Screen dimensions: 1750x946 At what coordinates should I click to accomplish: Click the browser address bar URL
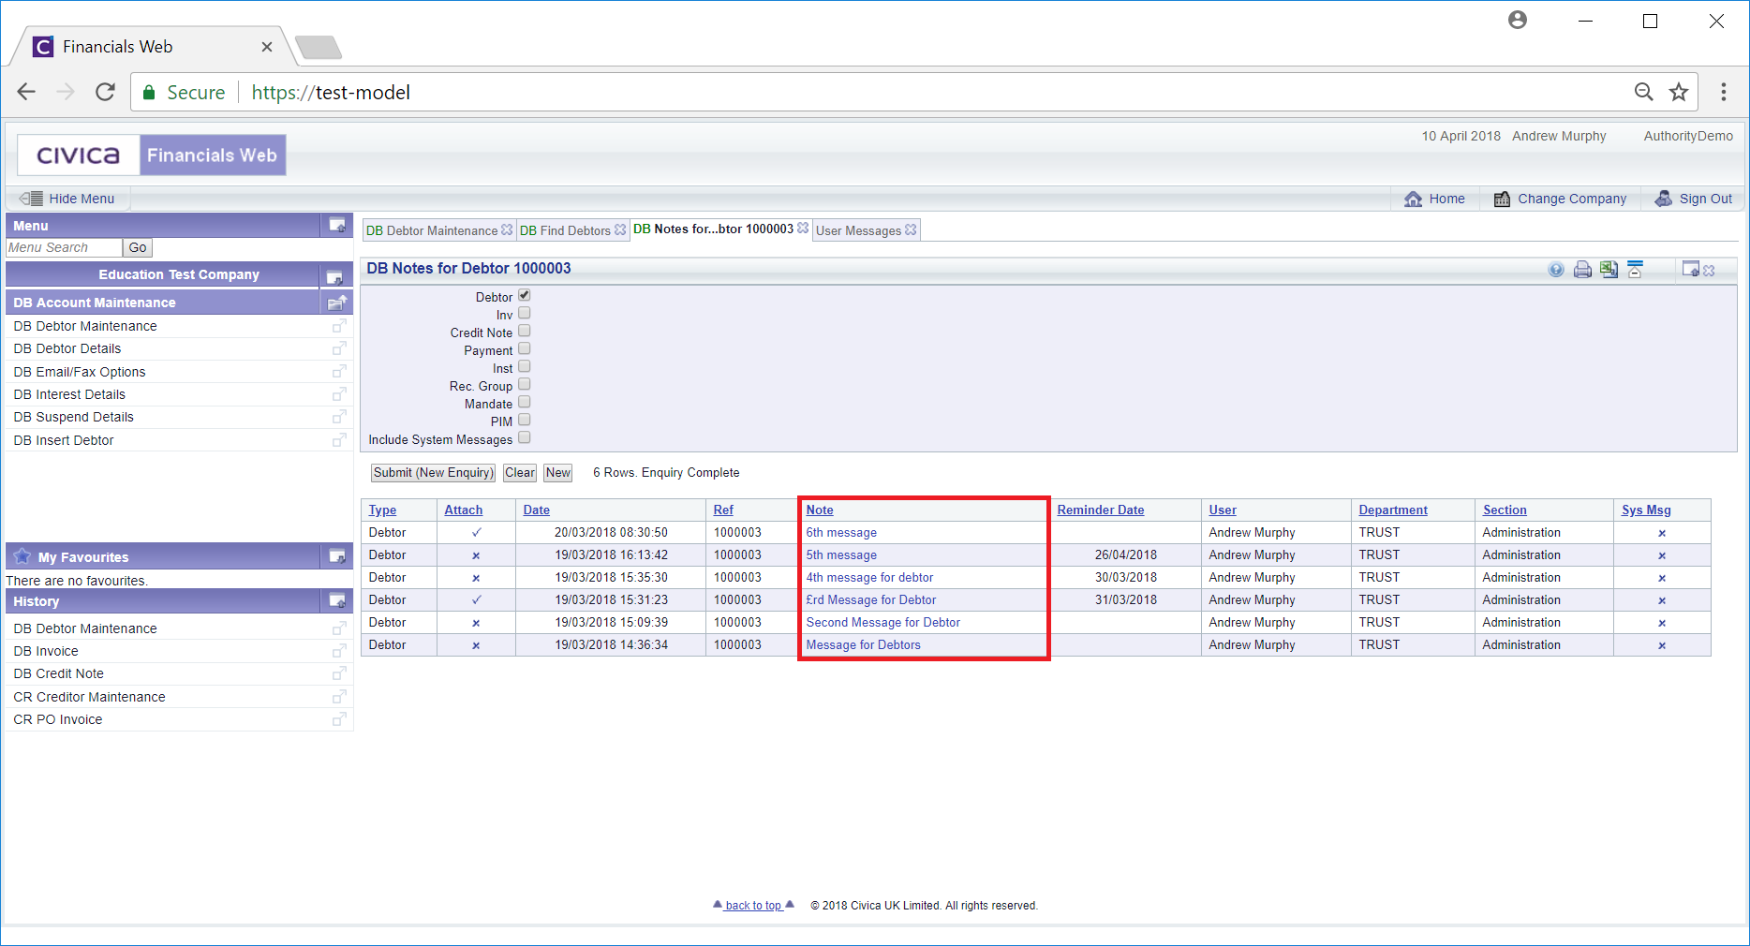coord(331,92)
